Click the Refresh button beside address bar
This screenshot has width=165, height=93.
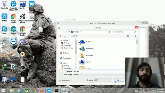click(109, 32)
